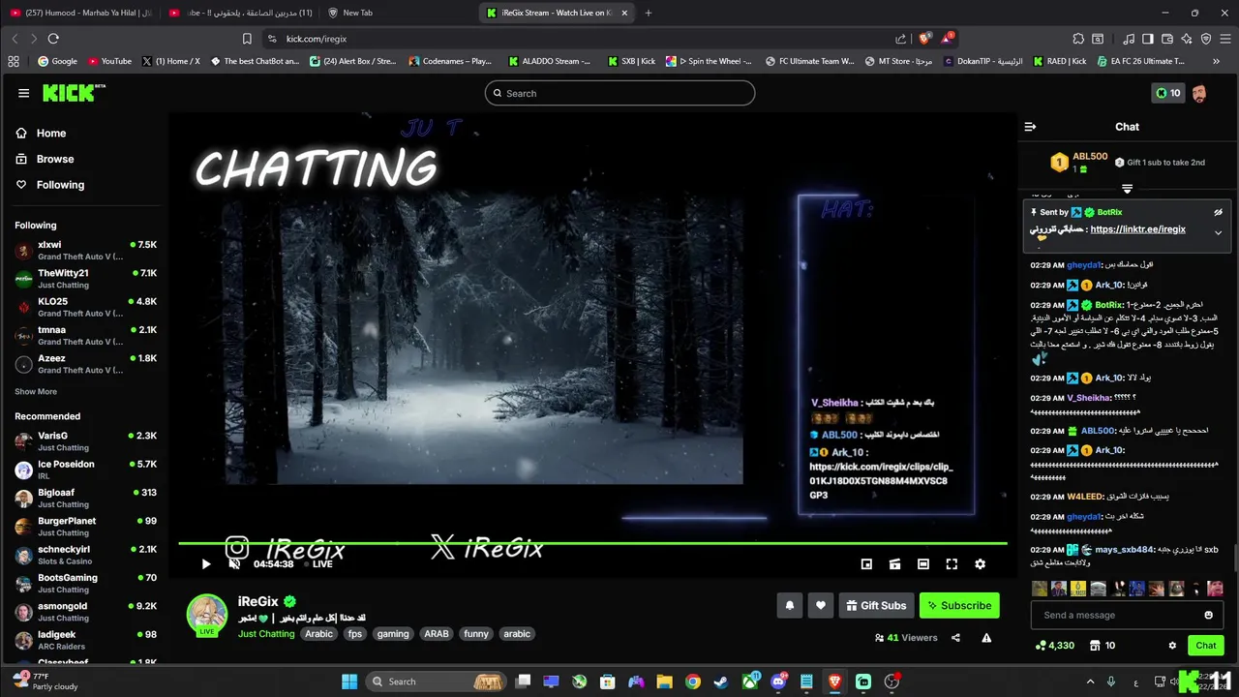Screen dimensions: 1239x697
Task: Share the stream using share icon
Action: pos(955,638)
